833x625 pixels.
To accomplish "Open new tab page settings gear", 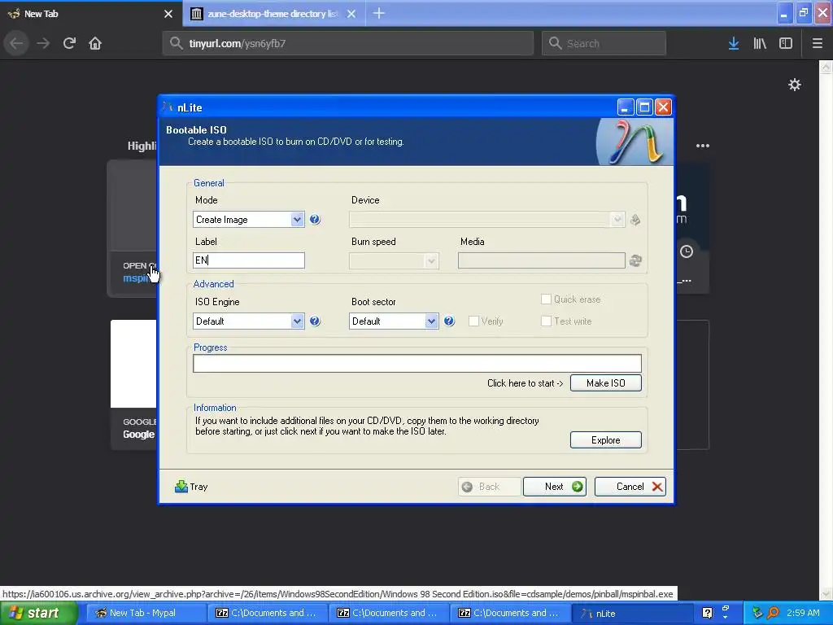I will (794, 85).
